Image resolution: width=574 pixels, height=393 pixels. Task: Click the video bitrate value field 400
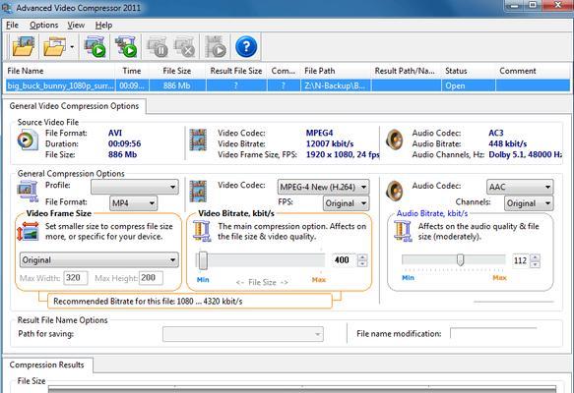(344, 260)
